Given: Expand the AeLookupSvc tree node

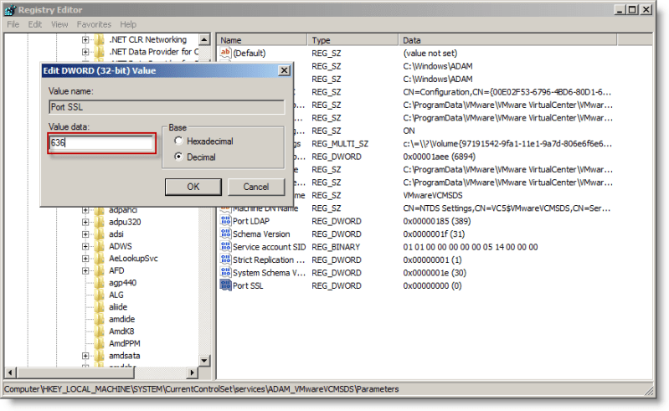Looking at the screenshot, I should pyautogui.click(x=85, y=259).
